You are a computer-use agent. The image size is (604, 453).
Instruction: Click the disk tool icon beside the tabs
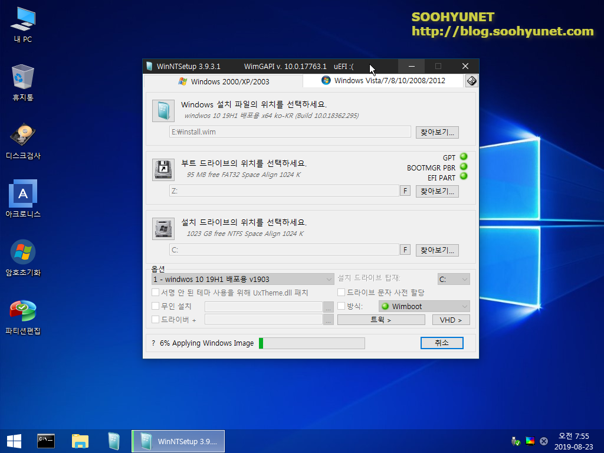pyautogui.click(x=471, y=81)
